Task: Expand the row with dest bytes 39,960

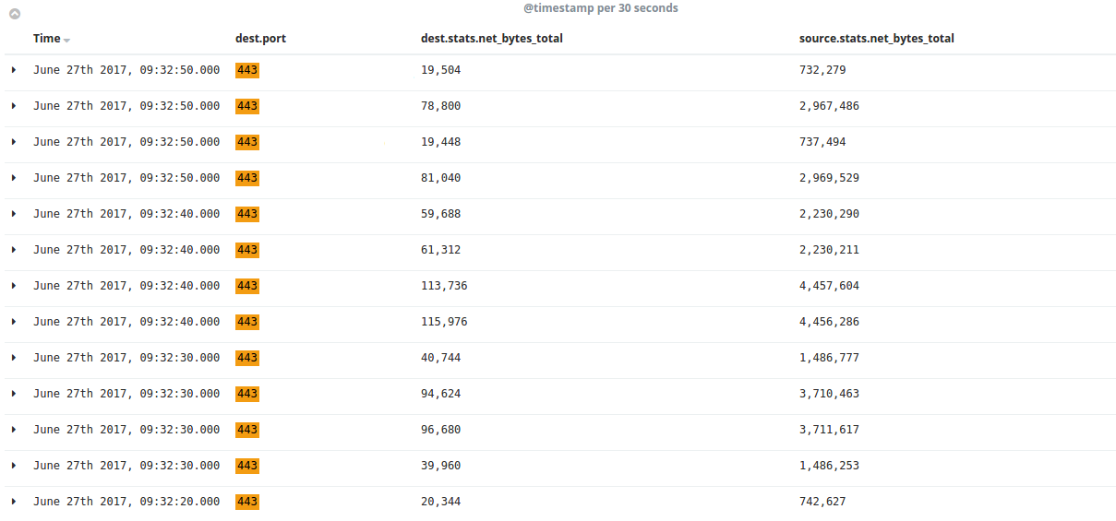Action: coord(14,466)
